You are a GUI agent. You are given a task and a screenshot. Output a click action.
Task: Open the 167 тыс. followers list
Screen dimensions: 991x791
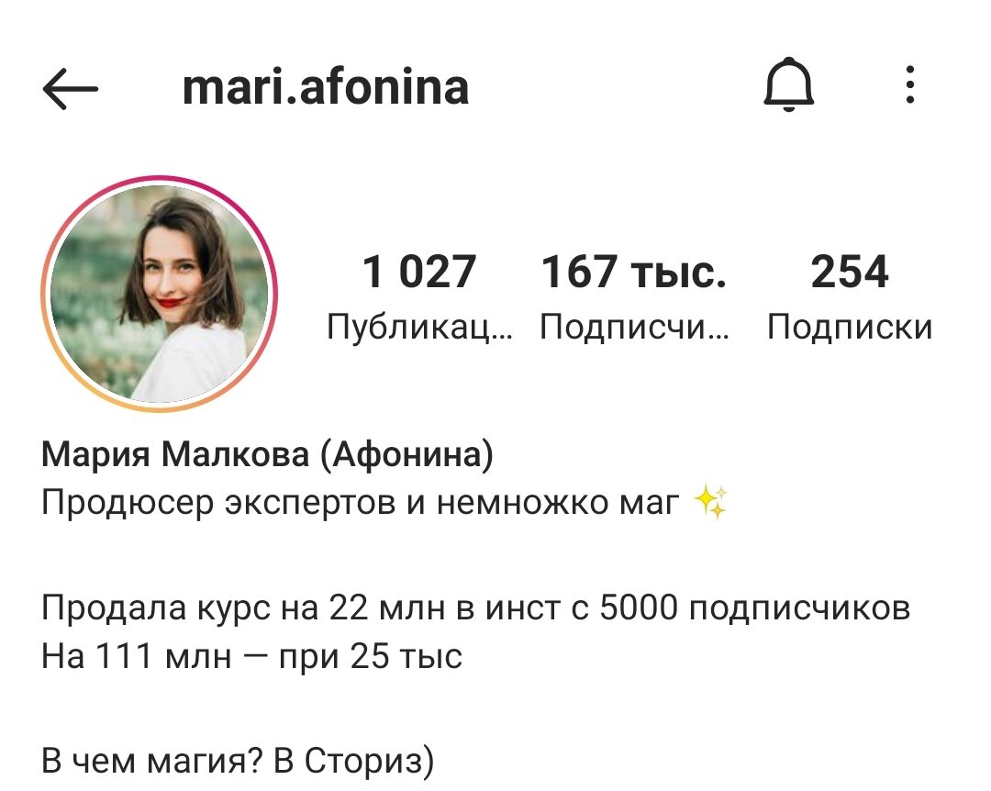(x=634, y=295)
